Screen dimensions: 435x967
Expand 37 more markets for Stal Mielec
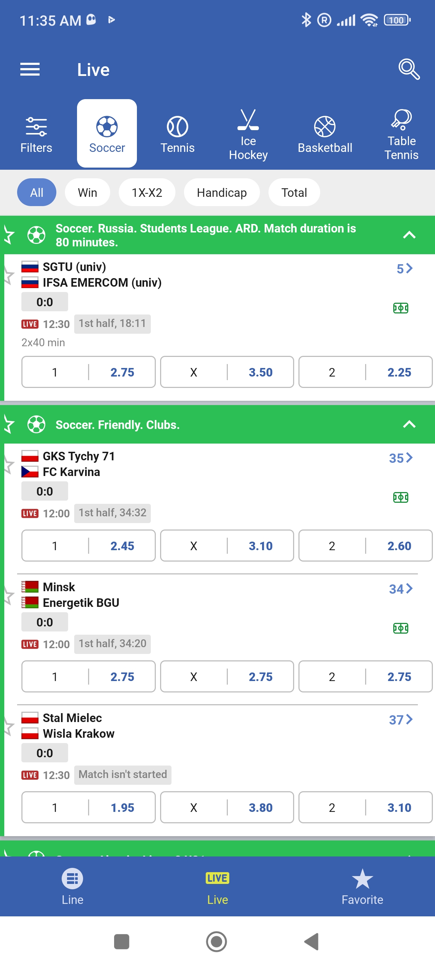[400, 720]
